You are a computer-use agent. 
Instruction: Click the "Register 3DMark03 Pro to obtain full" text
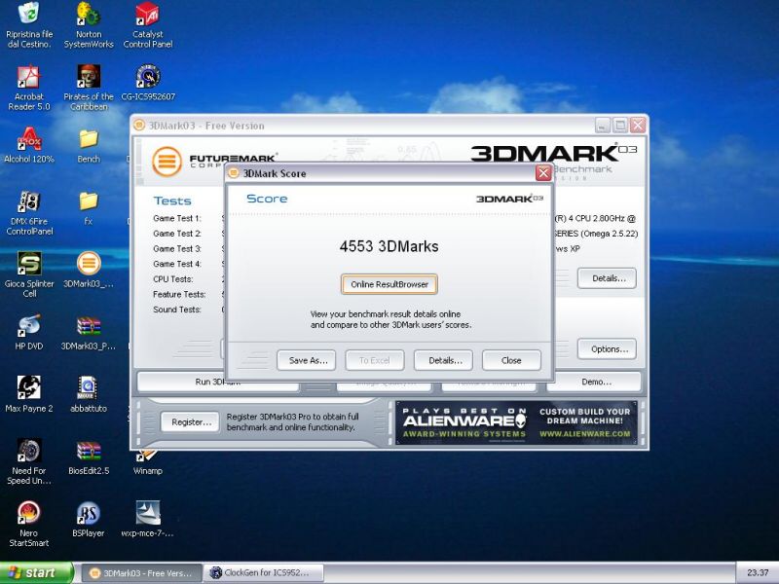point(293,417)
